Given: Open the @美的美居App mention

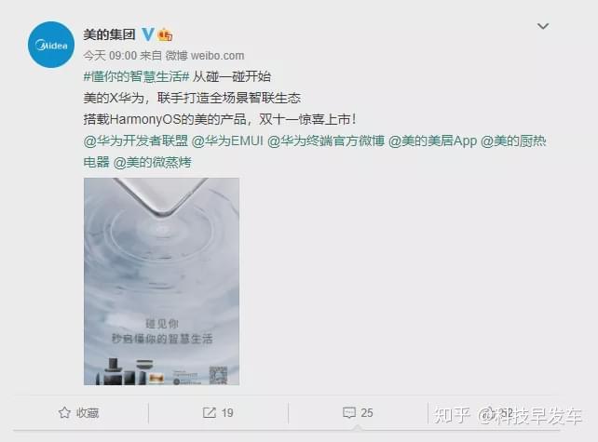Looking at the screenshot, I should point(433,141).
